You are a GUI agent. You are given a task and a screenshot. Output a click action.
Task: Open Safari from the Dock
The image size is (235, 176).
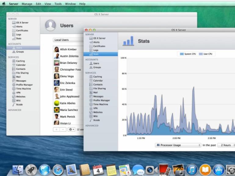[x=58, y=170]
